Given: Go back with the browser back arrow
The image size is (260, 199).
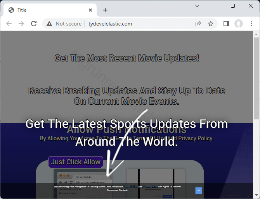Looking at the screenshot, I should [x=9, y=24].
